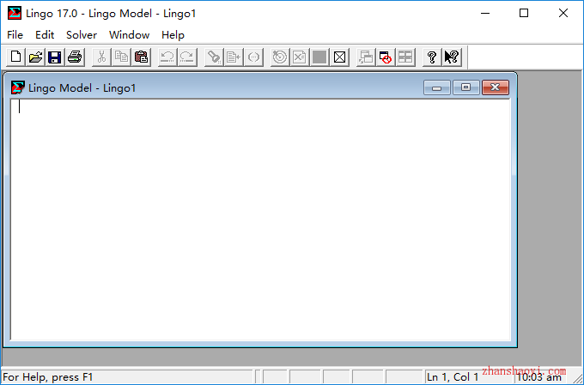Click the gray Picture toolbar icon
584x385 pixels.
319,57
